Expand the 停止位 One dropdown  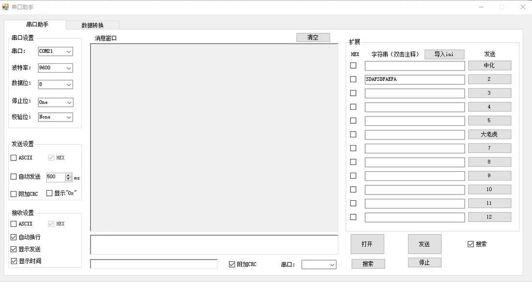click(x=55, y=102)
